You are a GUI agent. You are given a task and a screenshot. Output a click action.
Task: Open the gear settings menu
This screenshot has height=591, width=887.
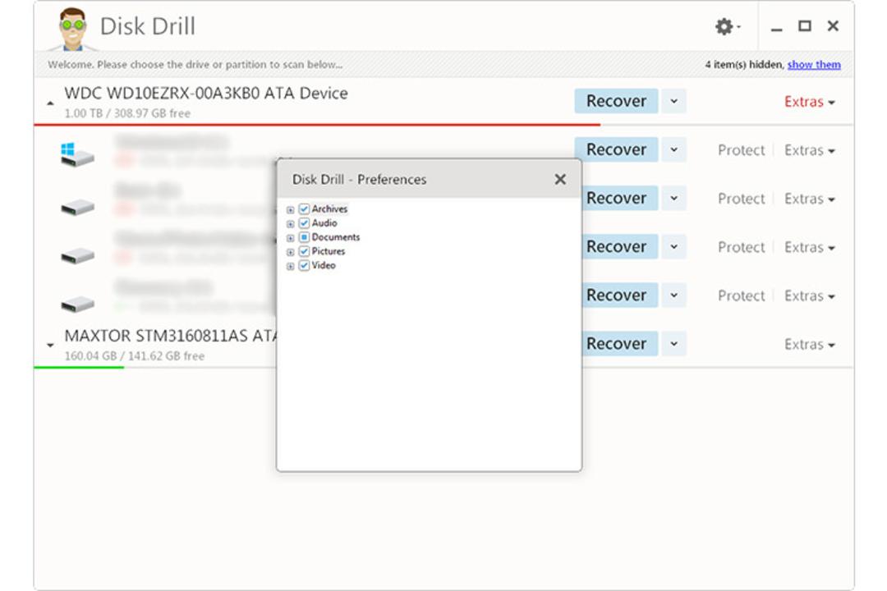(x=727, y=26)
